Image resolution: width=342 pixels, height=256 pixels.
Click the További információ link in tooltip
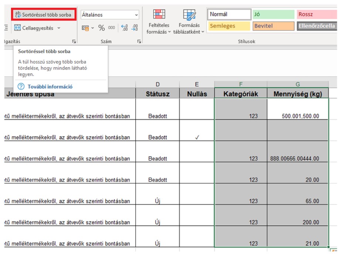(x=50, y=87)
